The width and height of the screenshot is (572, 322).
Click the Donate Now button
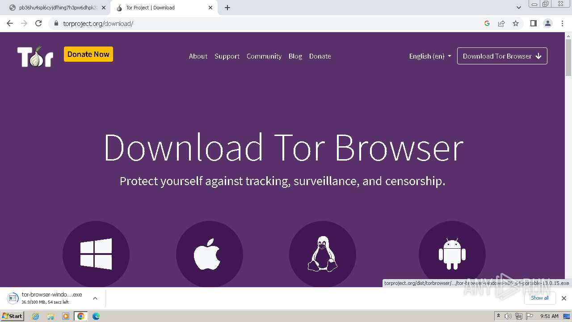point(88,54)
